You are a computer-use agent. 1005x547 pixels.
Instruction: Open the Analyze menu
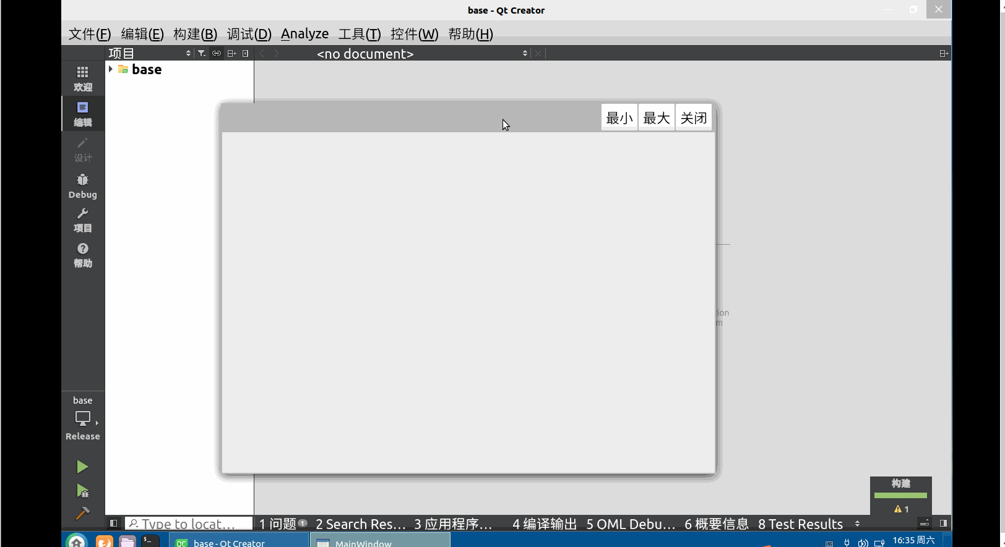(304, 34)
